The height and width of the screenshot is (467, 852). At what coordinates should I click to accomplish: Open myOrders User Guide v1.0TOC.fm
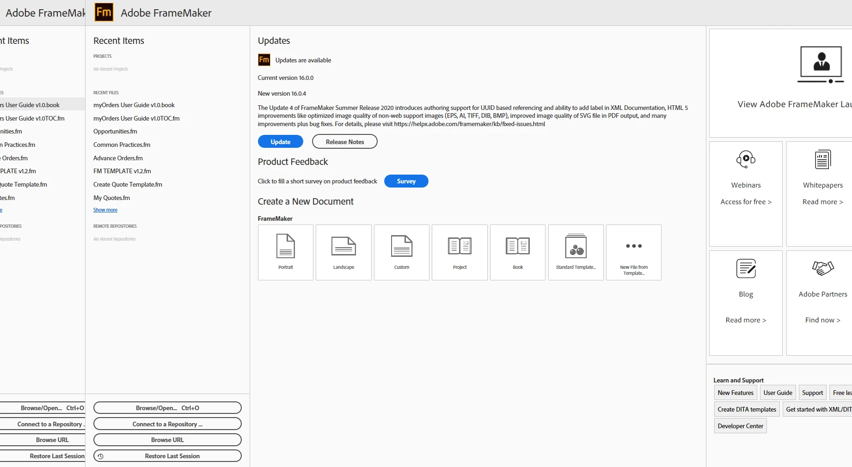coord(136,118)
